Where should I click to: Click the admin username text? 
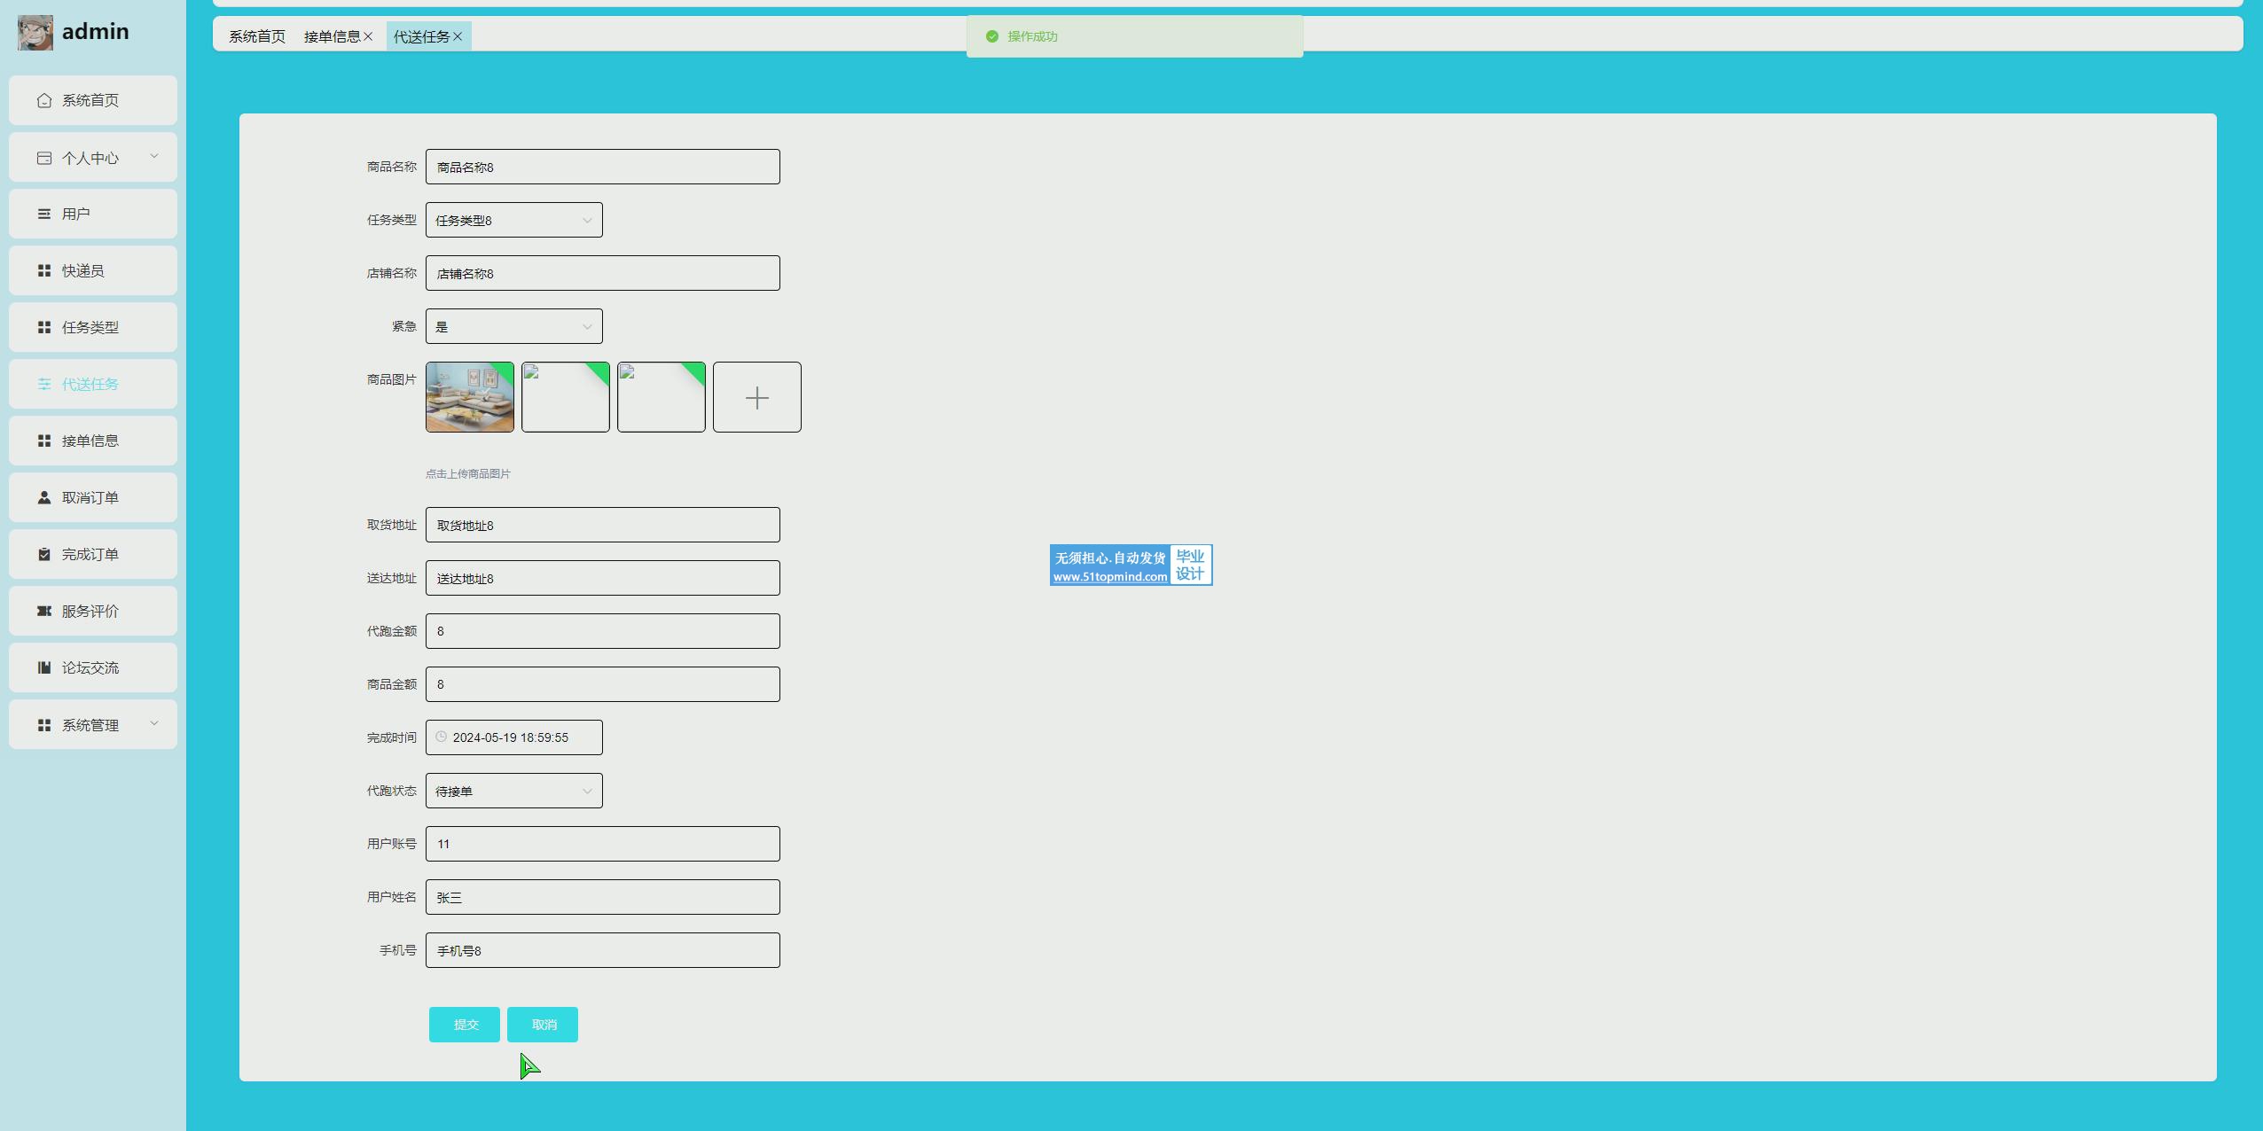pyautogui.click(x=96, y=32)
